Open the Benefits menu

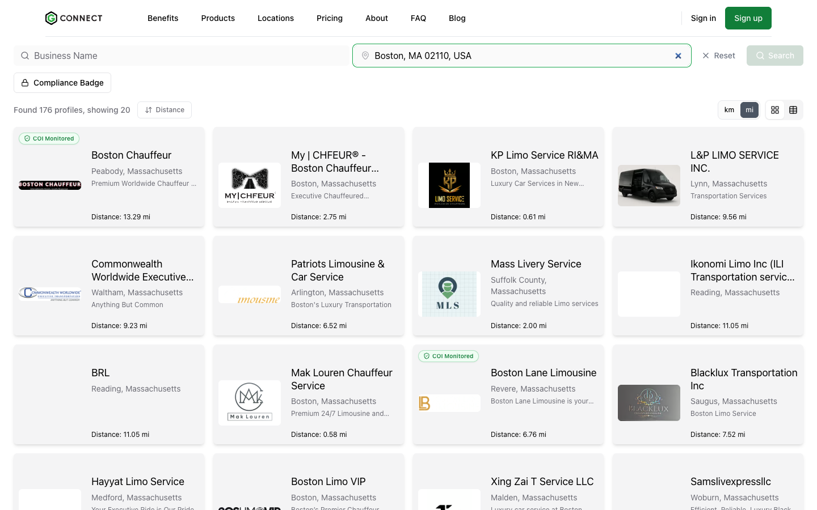pos(163,18)
